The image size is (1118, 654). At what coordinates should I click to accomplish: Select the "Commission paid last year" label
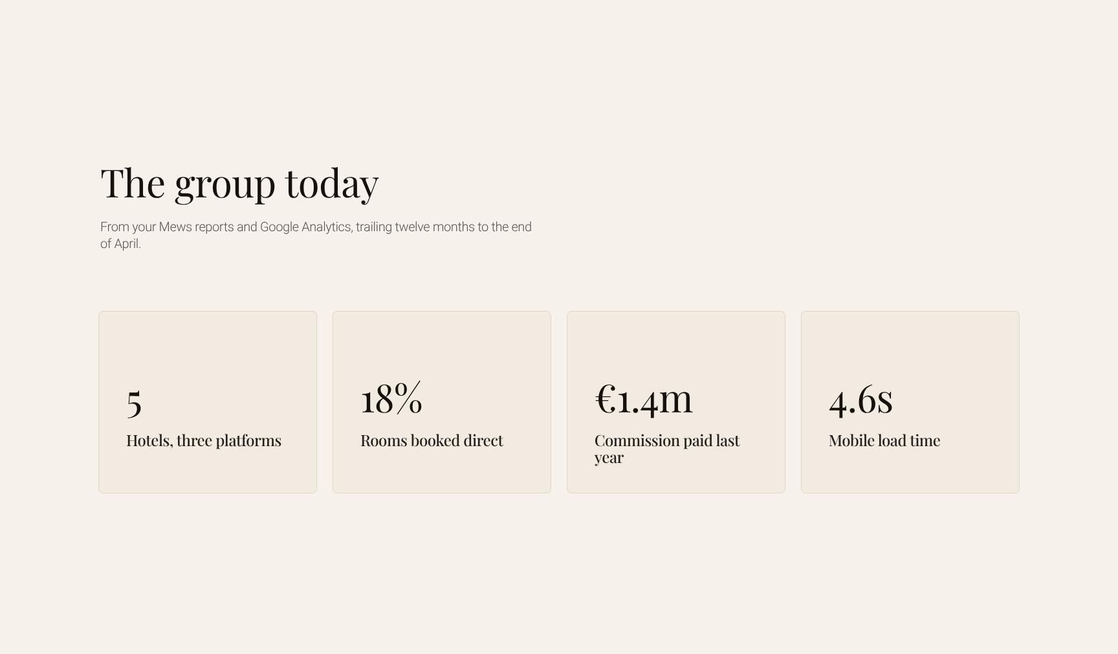coord(667,449)
